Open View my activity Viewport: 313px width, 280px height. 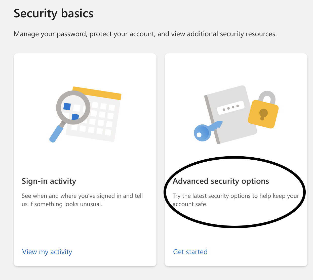pyautogui.click(x=47, y=252)
